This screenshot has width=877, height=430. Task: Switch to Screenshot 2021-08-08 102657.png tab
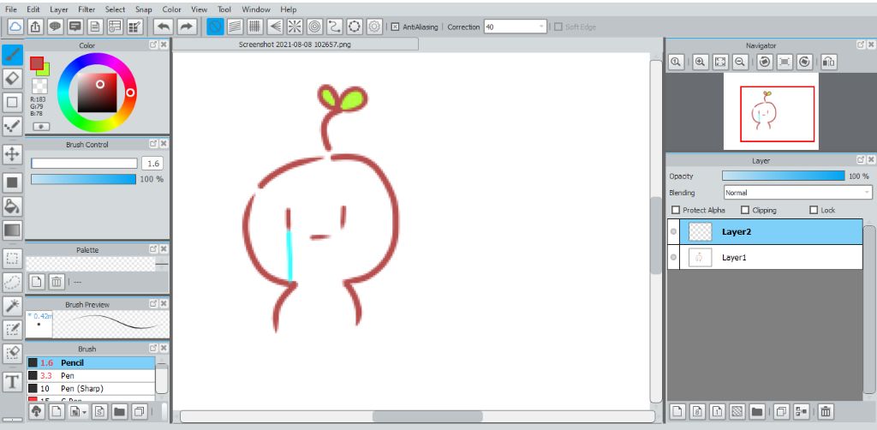click(295, 45)
